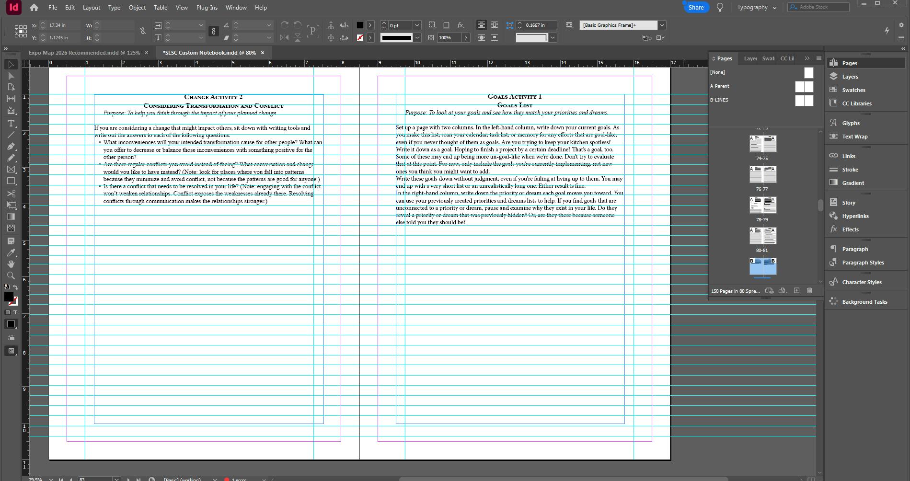Click the Share button
910x481 pixels.
coord(696,8)
